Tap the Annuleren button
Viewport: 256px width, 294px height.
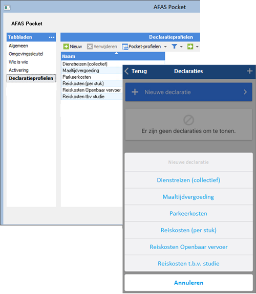click(x=188, y=283)
